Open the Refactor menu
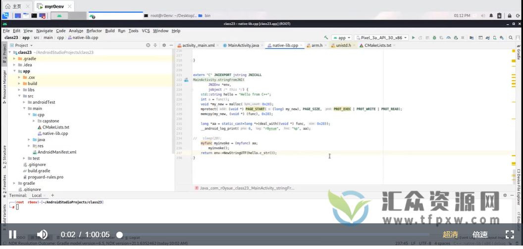The width and height of the screenshot is (523, 249). click(x=94, y=31)
